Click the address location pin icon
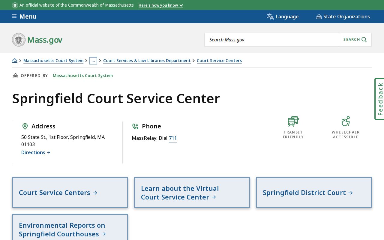384x240 pixels. click(25, 126)
